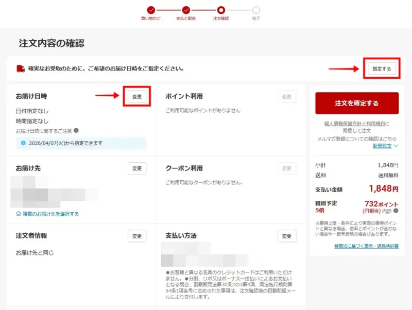Open the info icon beside お届け日時に関するご注意
Screen dimensions: 412x310
tap(77, 131)
